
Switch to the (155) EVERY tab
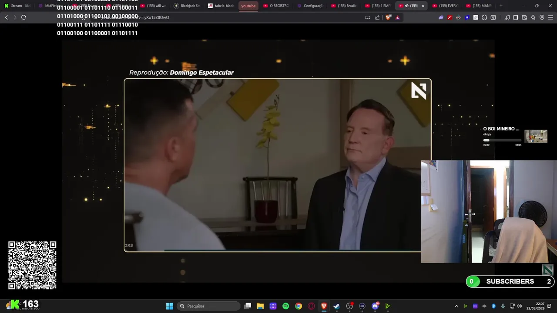click(445, 6)
